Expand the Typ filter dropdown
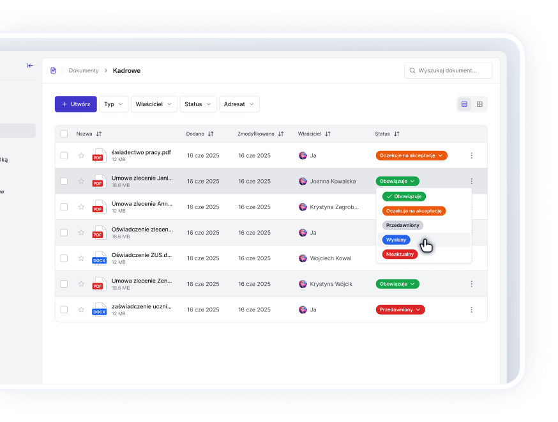This screenshot has width=558, height=422. (x=114, y=104)
